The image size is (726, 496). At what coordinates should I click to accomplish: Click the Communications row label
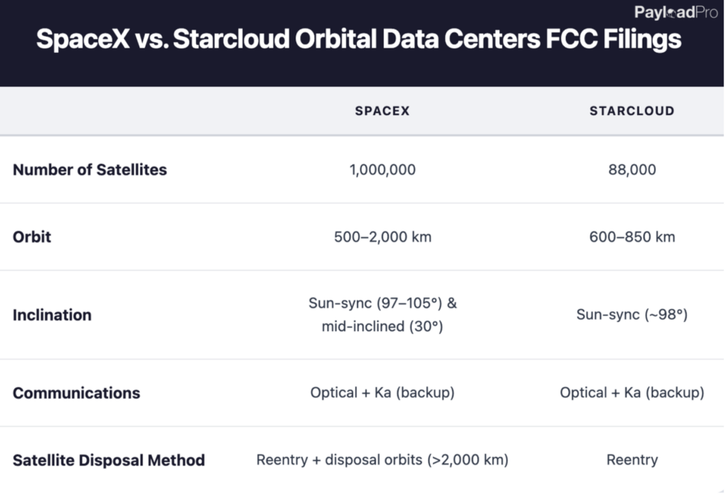point(77,393)
